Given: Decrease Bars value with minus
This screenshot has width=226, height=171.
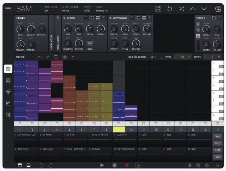Looking at the screenshot, I should click(x=176, y=57).
